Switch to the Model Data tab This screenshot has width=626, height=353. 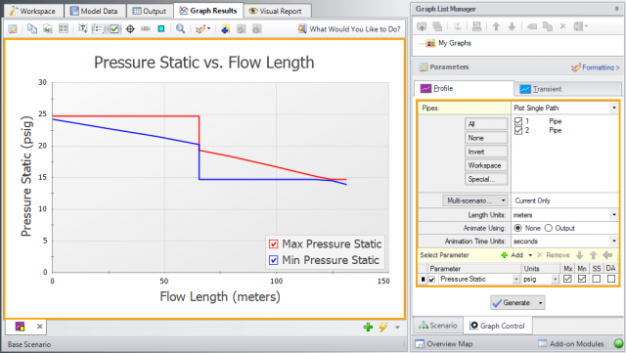point(94,11)
